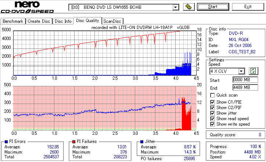Click the Jitter maximum 14.3 %
The image size is (266, 162).
point(190,152)
